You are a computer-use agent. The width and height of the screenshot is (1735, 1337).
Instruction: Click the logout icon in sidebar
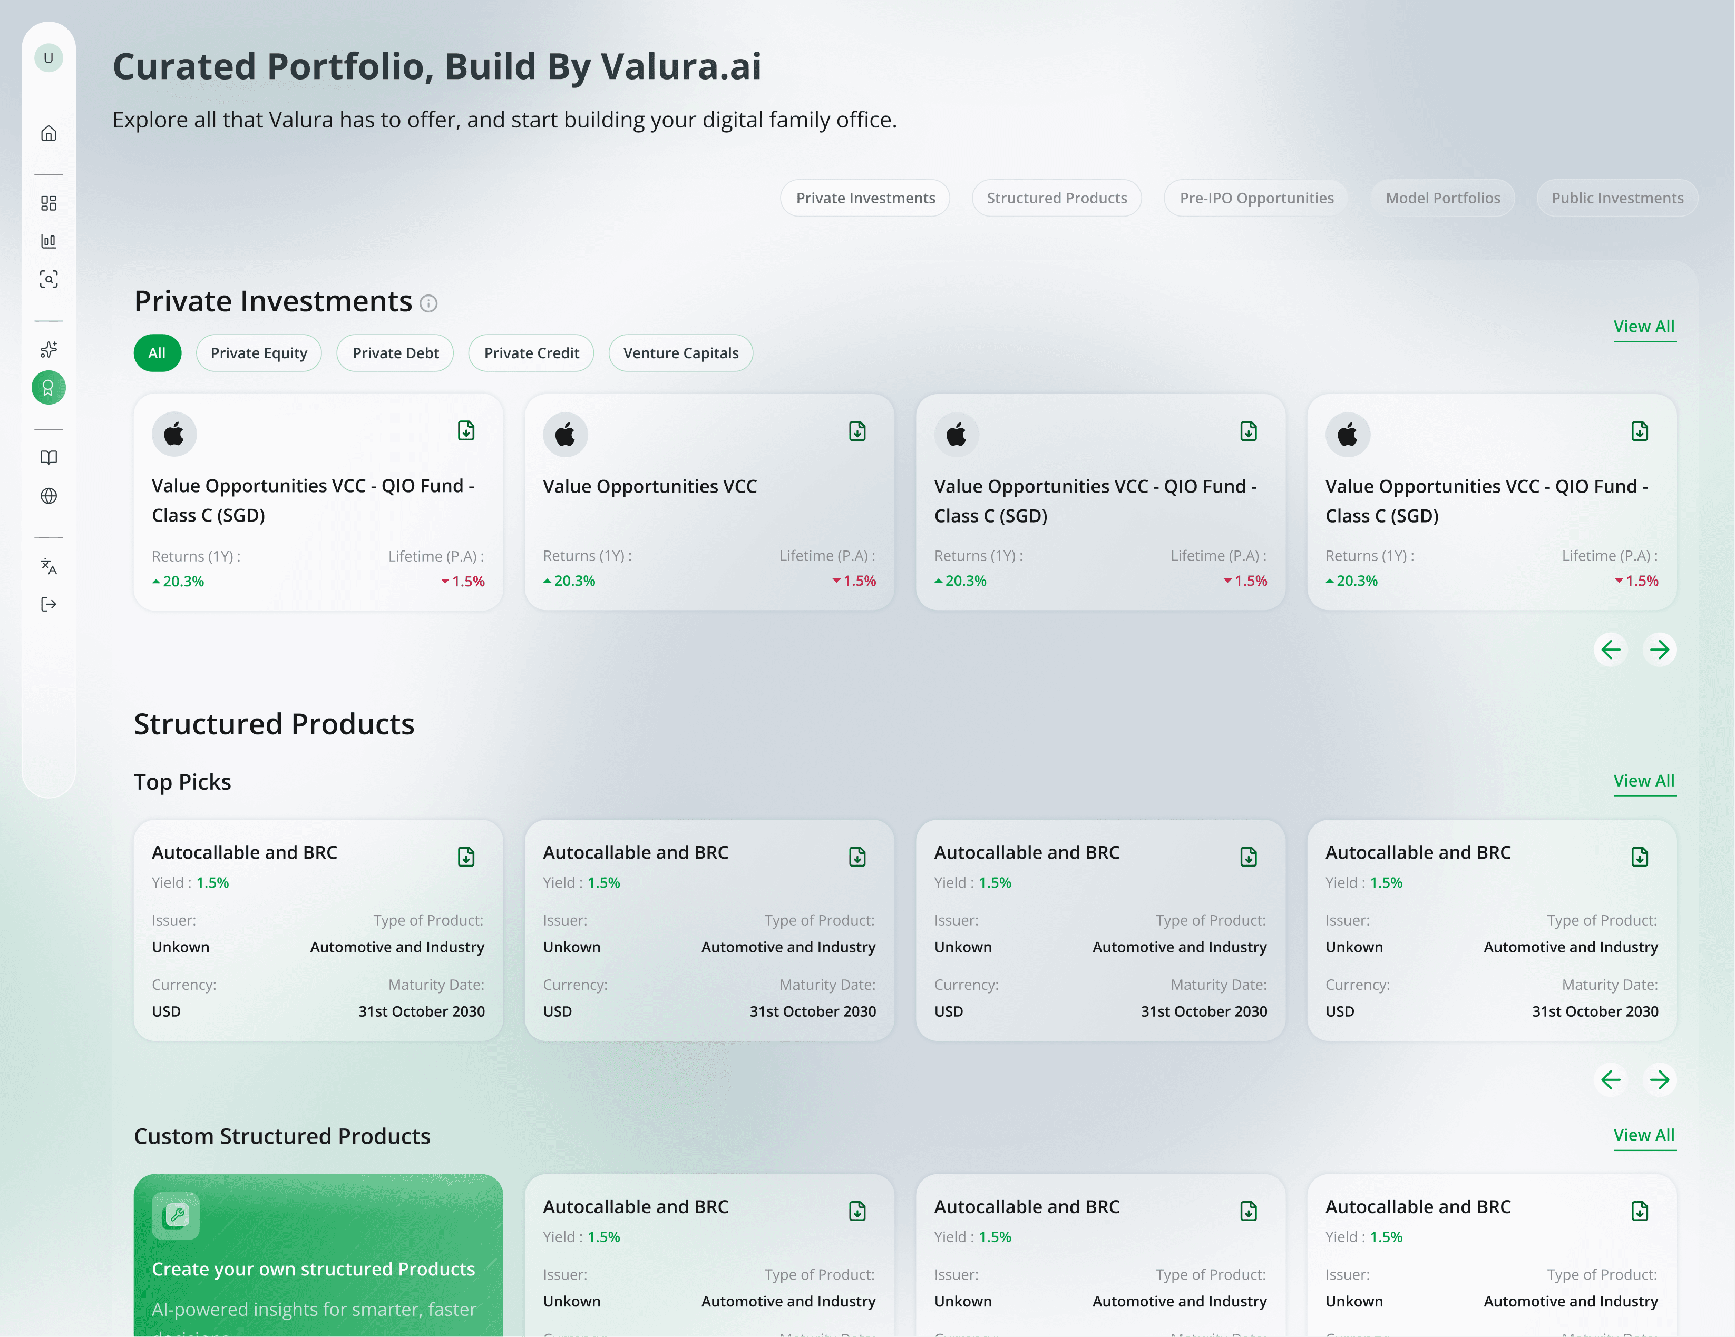click(48, 604)
